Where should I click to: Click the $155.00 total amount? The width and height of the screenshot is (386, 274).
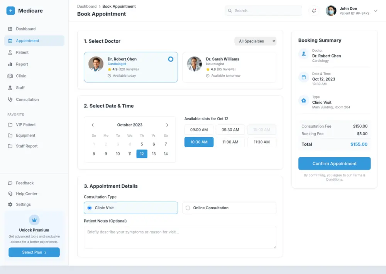pos(359,145)
